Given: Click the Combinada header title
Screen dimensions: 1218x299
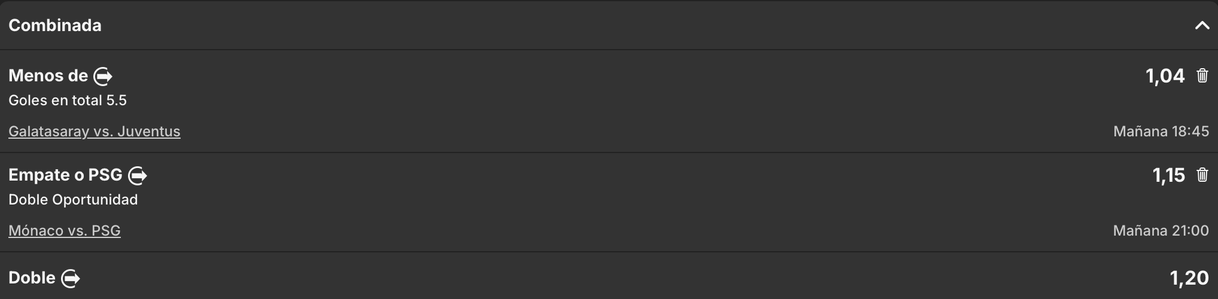Looking at the screenshot, I should [55, 26].
